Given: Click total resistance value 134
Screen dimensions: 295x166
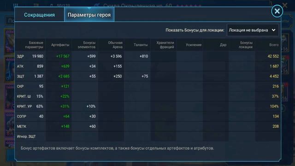Looking at the screenshot, I should click(x=276, y=116).
